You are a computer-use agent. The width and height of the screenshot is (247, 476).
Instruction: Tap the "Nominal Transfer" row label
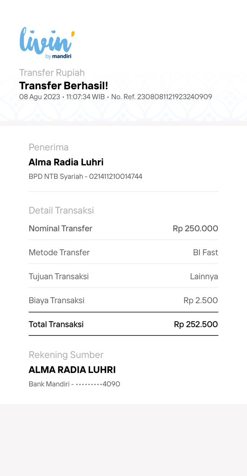point(60,228)
